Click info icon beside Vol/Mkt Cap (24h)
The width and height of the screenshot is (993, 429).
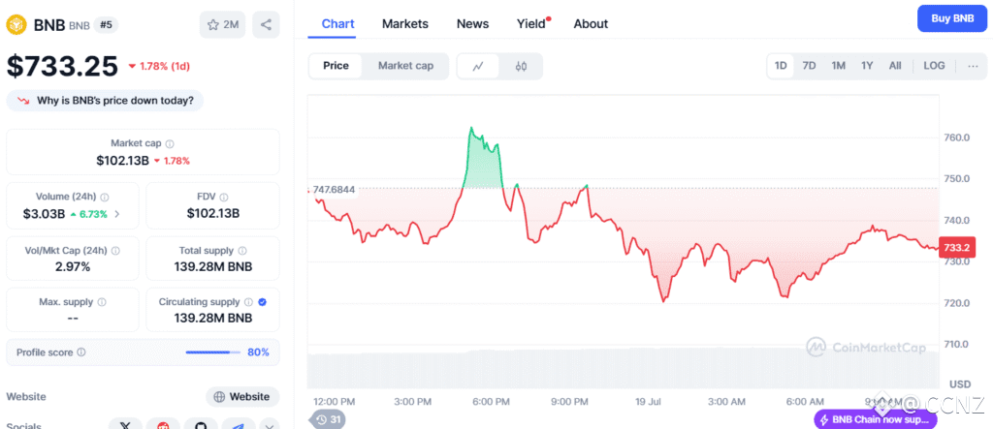click(x=114, y=251)
